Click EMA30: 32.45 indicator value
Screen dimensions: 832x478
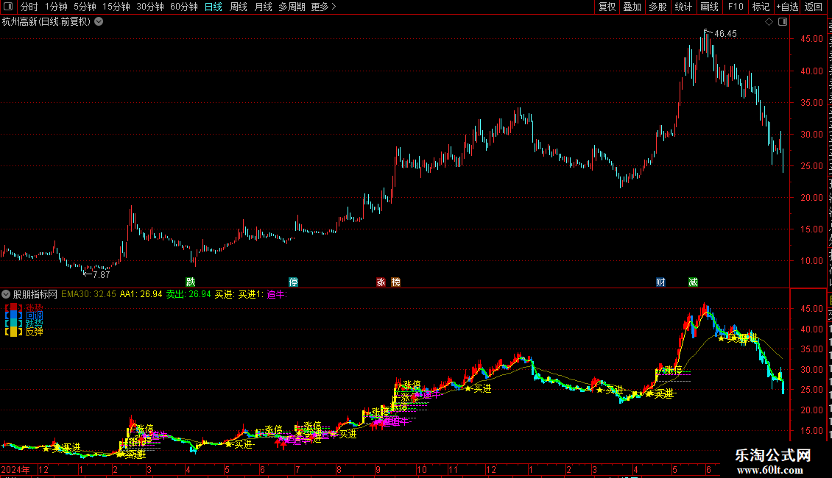[x=88, y=294]
